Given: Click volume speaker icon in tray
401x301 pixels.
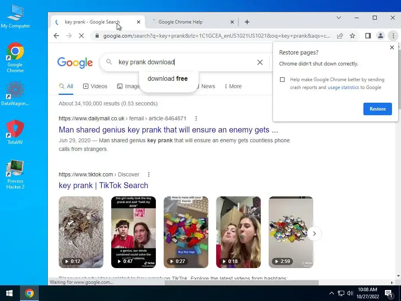Looking at the screenshot, I should pyautogui.click(x=350, y=293).
